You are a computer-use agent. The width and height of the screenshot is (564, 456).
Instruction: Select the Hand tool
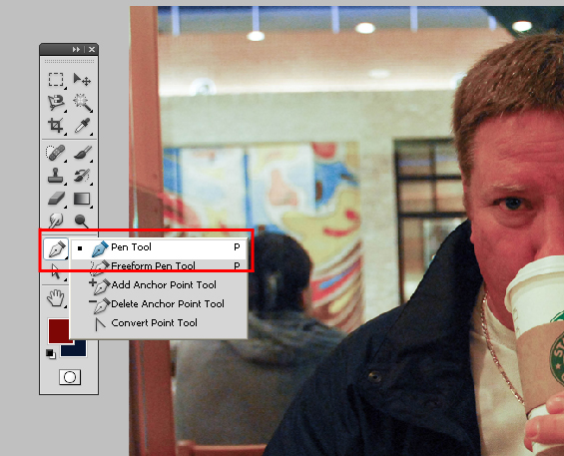click(x=56, y=298)
